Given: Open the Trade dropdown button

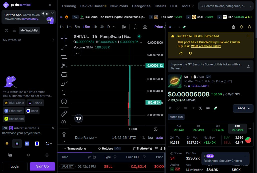Looking at the screenshot, I should click(x=243, y=108).
